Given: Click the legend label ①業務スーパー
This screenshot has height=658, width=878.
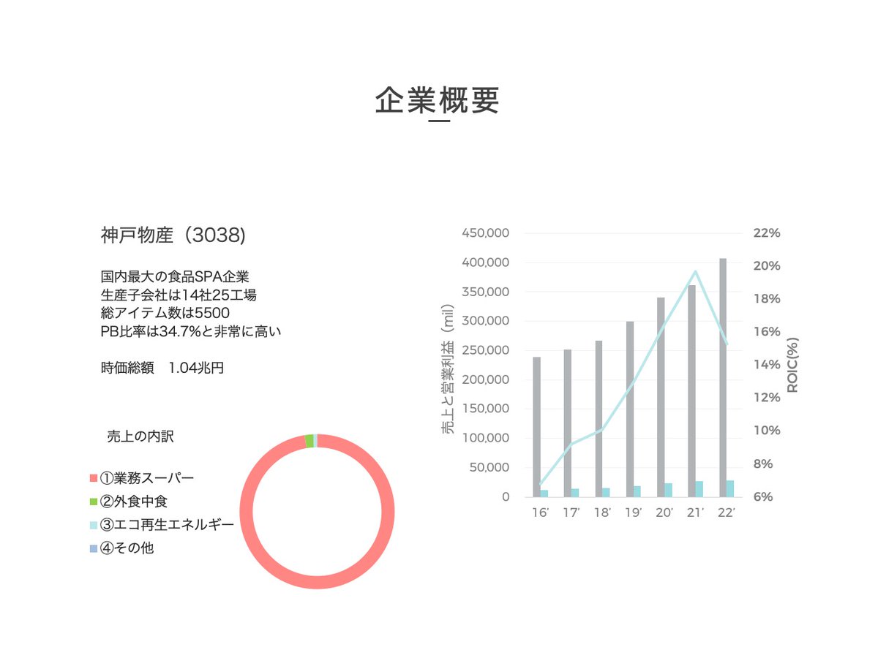Looking at the screenshot, I should coord(147,478).
